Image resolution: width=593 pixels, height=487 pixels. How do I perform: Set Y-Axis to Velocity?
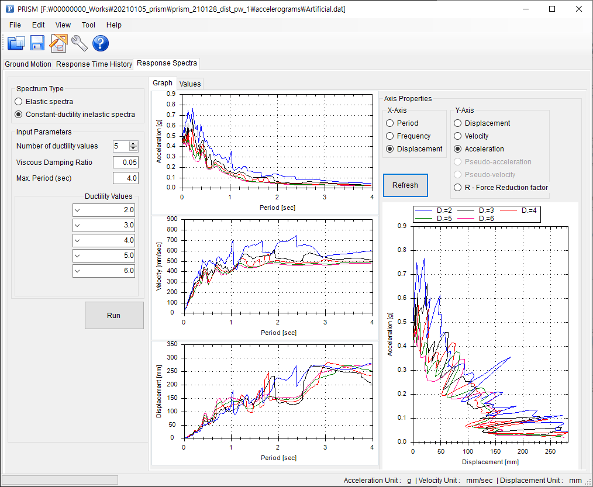tap(457, 136)
